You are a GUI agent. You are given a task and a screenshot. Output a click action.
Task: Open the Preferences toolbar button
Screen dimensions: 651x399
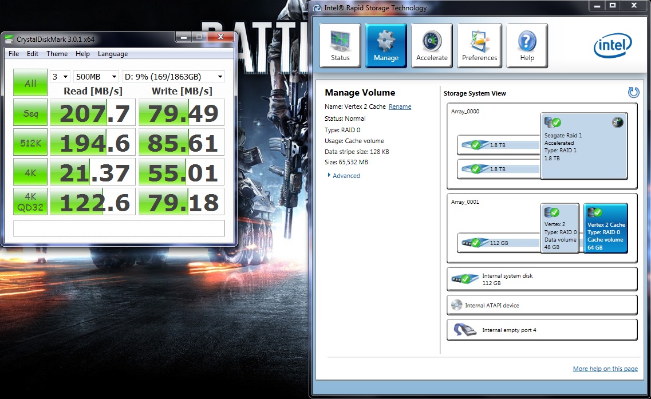[x=480, y=46]
